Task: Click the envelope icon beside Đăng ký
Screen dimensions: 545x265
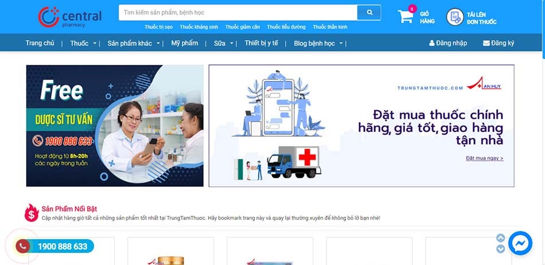Action: [486, 44]
